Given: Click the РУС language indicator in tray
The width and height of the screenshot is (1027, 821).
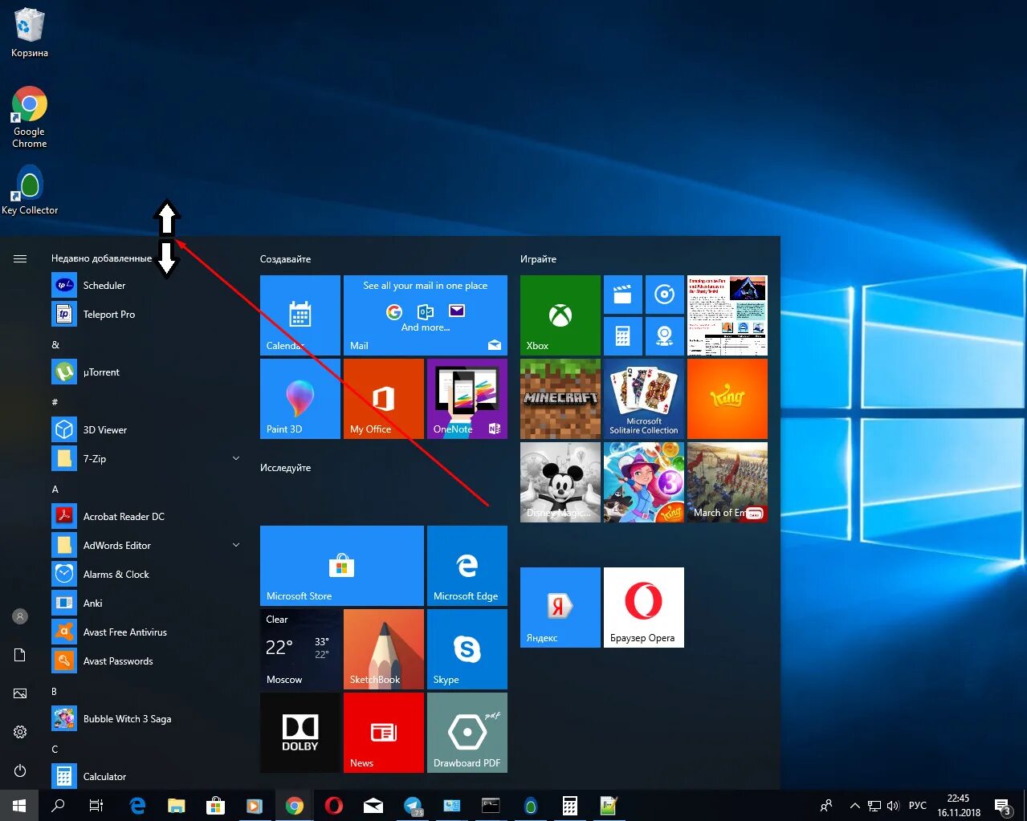Looking at the screenshot, I should coord(918,806).
